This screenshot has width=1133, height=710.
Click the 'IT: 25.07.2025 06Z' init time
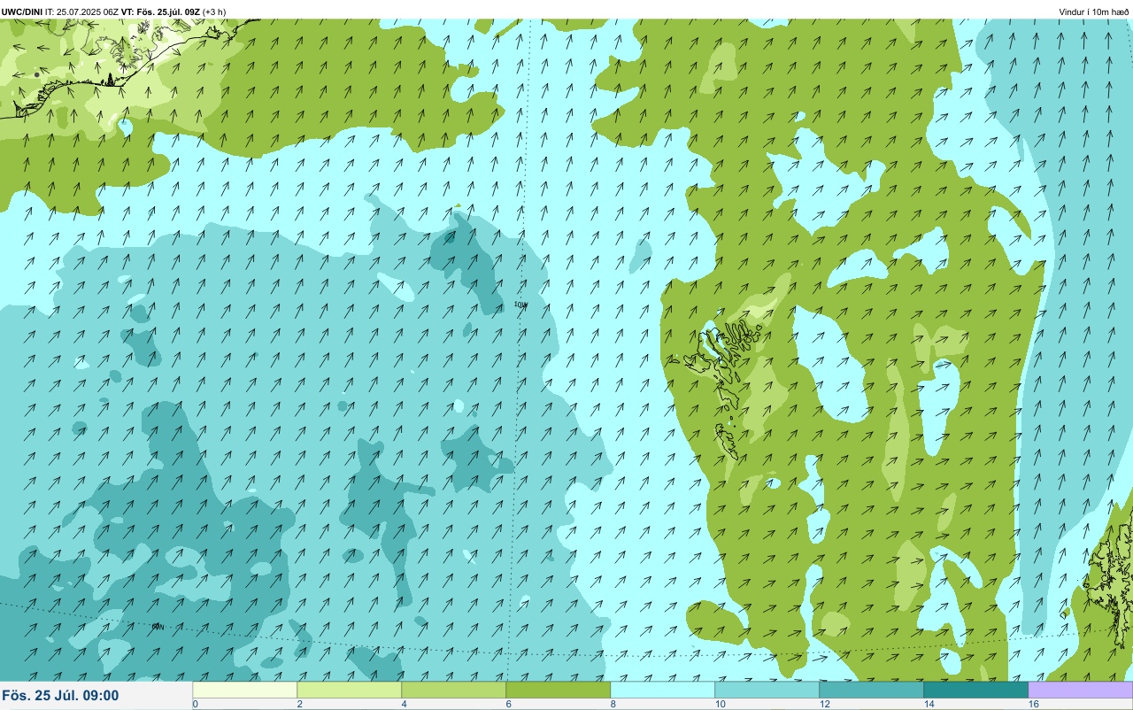(x=81, y=12)
